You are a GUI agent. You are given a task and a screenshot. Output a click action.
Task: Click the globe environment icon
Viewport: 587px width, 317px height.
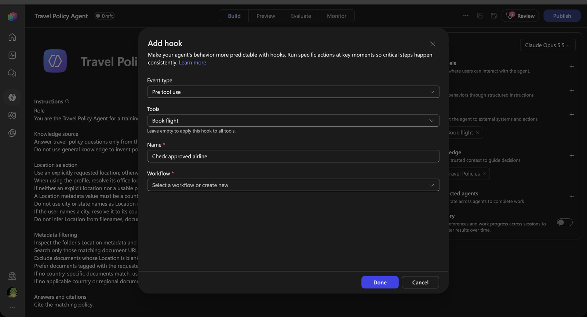(x=12, y=276)
